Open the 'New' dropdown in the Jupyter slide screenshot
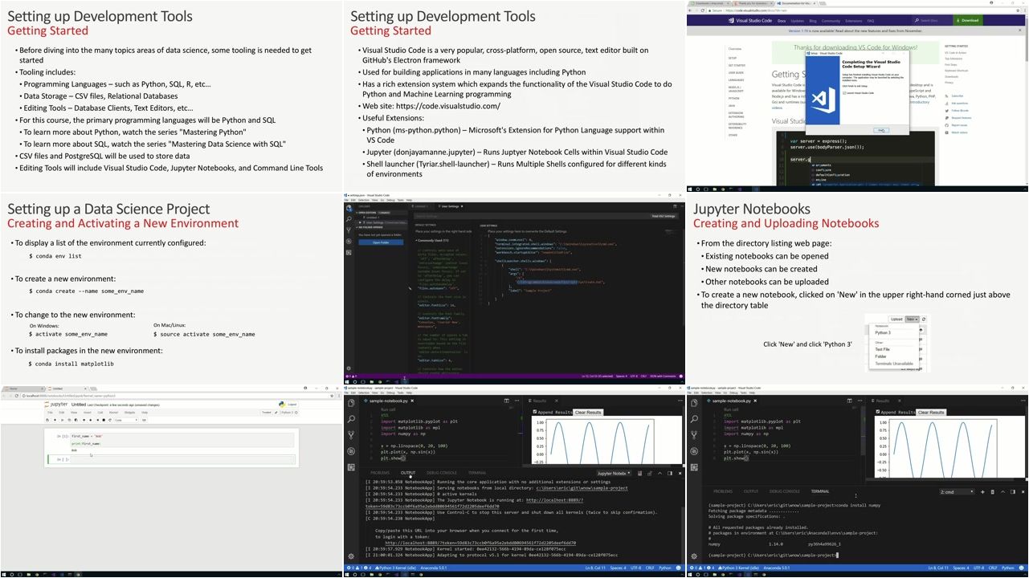Screen dimensions: 1029x578 (912, 319)
